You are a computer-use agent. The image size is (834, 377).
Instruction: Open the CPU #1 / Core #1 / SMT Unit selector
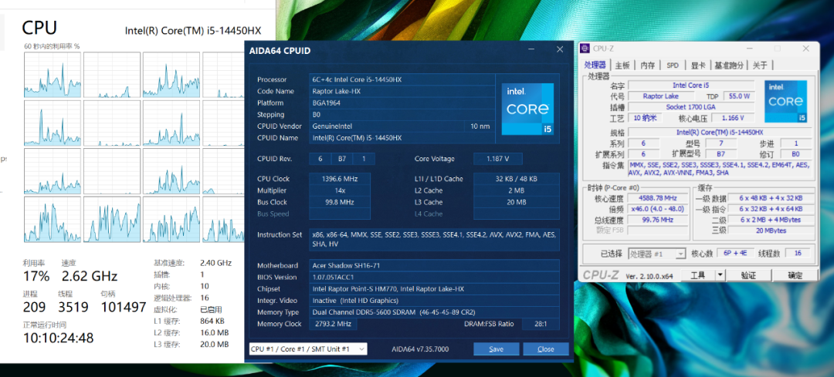308,348
